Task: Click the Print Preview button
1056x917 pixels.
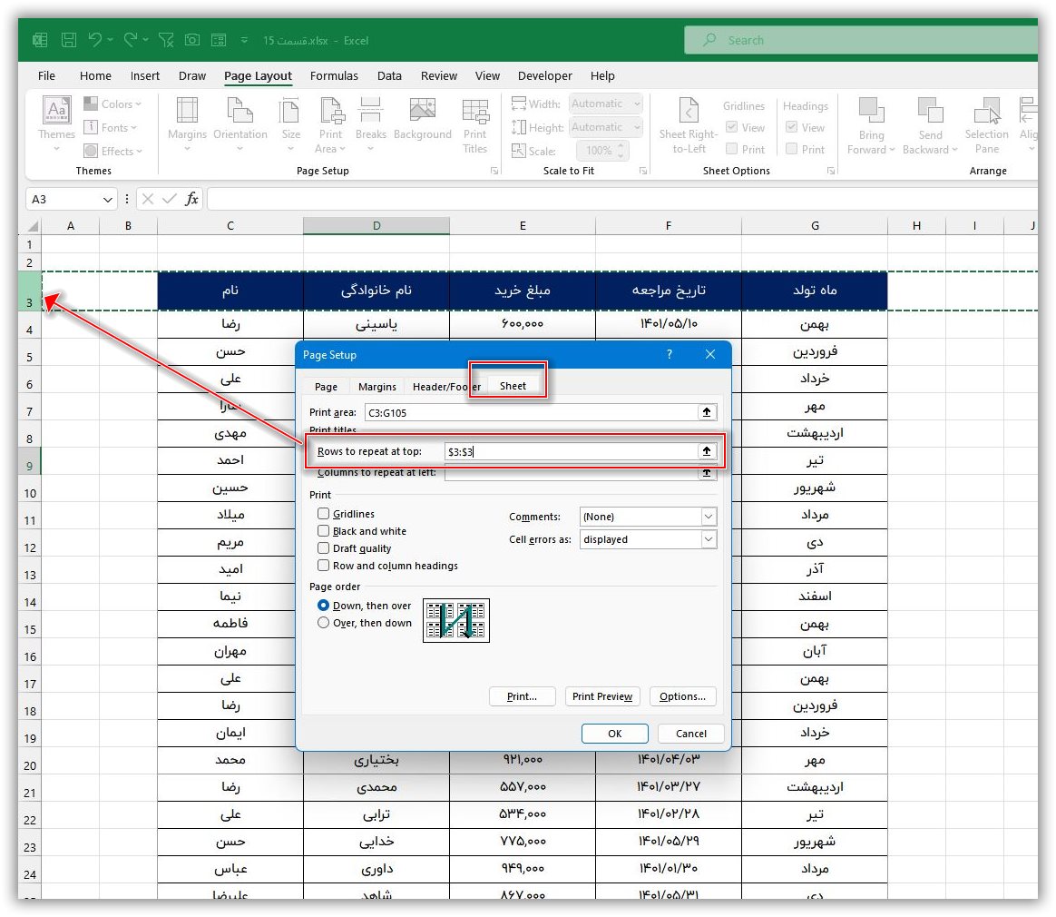Action: [x=602, y=696]
